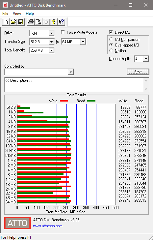Open a benchmark file via folder icon
The image size is (153, 240).
(x=13, y=22)
